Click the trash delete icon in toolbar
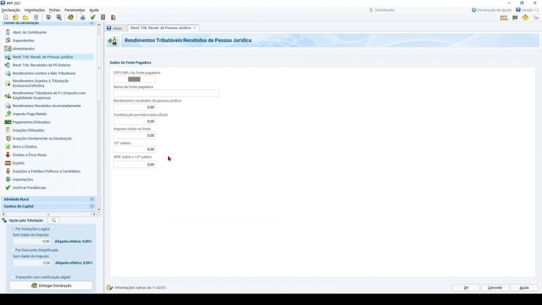 [36, 18]
